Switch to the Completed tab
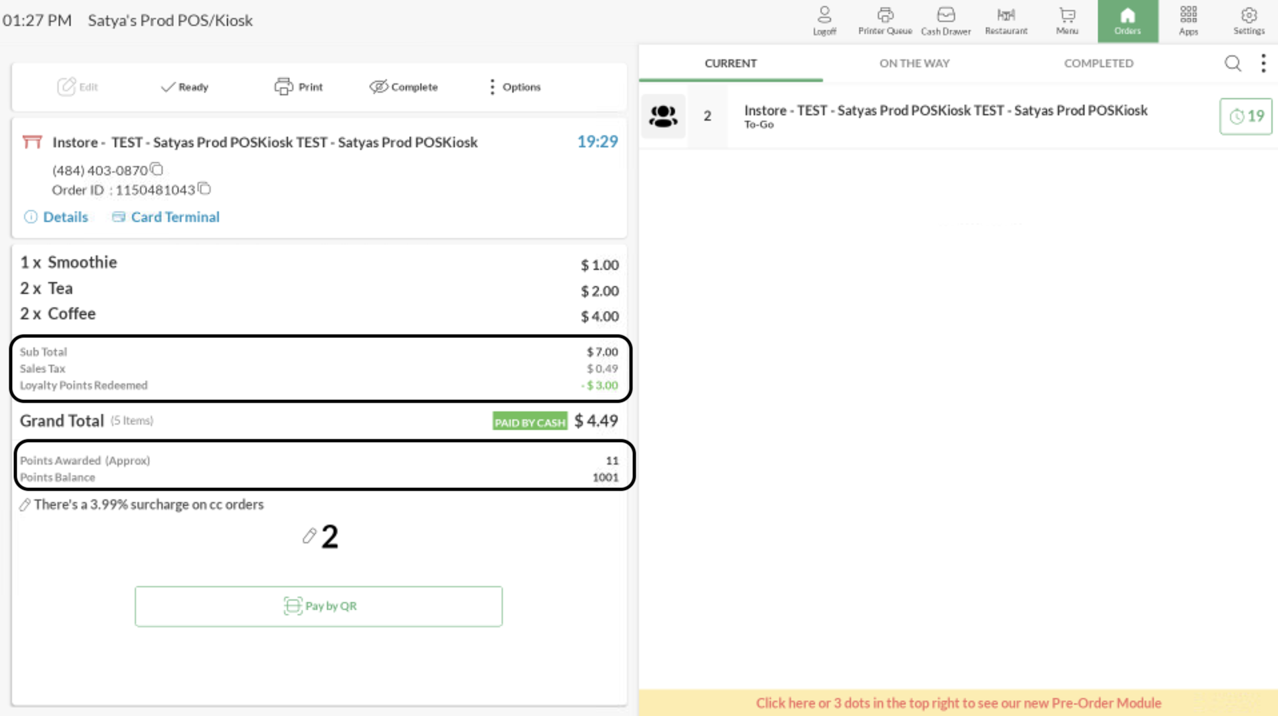Image resolution: width=1278 pixels, height=716 pixels. [1098, 63]
